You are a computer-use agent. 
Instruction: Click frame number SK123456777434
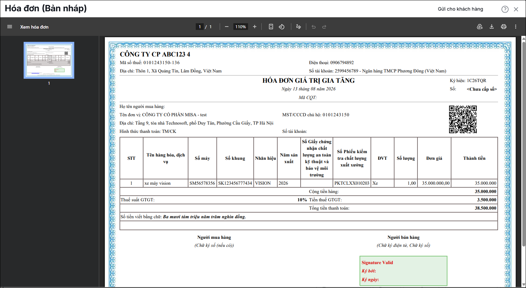235,183
